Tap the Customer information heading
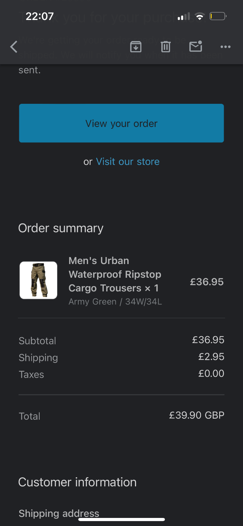Image resolution: width=243 pixels, height=526 pixels. point(77,482)
